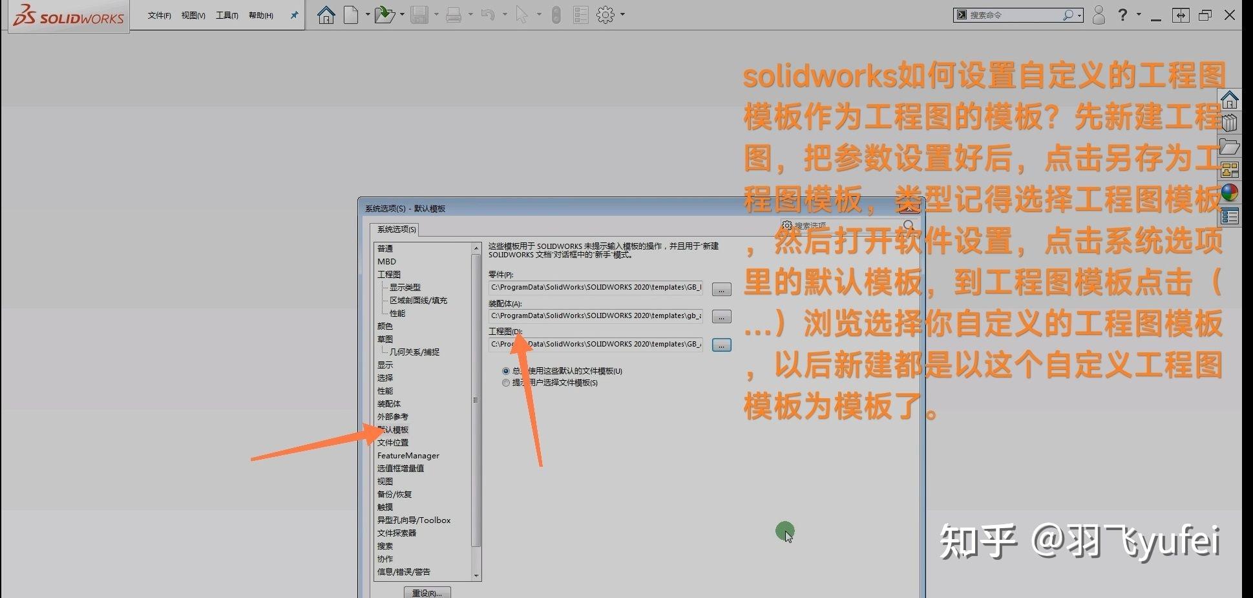Browse for the 工程图 template with its ... button
1253x598 pixels.
721,345
